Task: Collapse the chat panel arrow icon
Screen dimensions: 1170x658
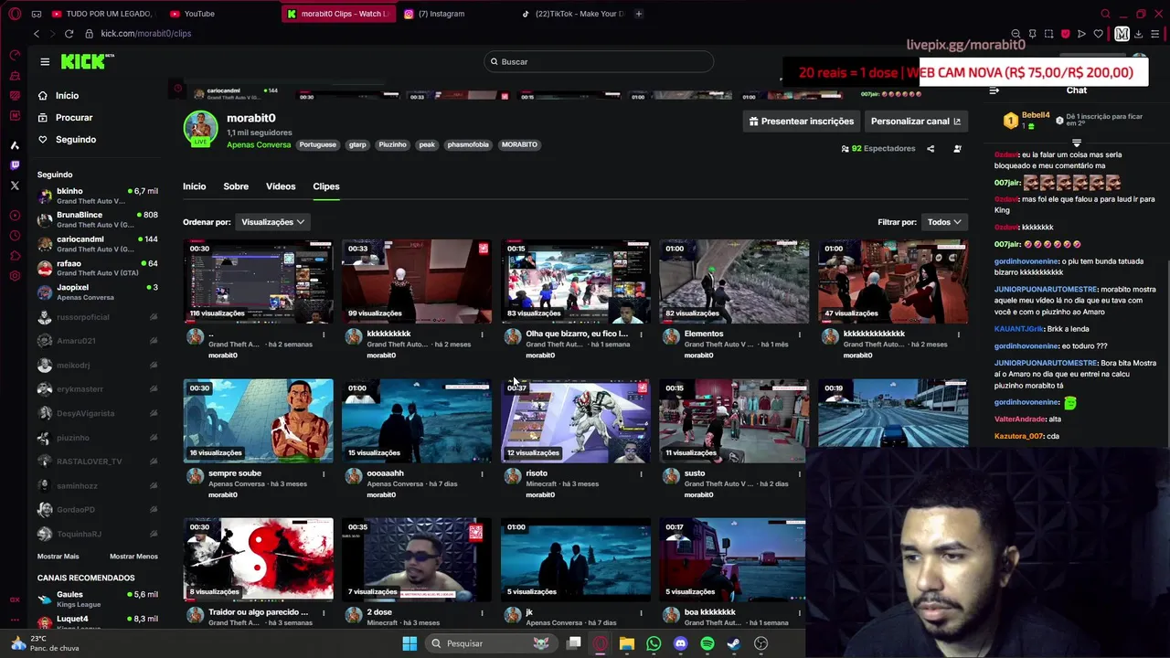Action: pos(994,90)
